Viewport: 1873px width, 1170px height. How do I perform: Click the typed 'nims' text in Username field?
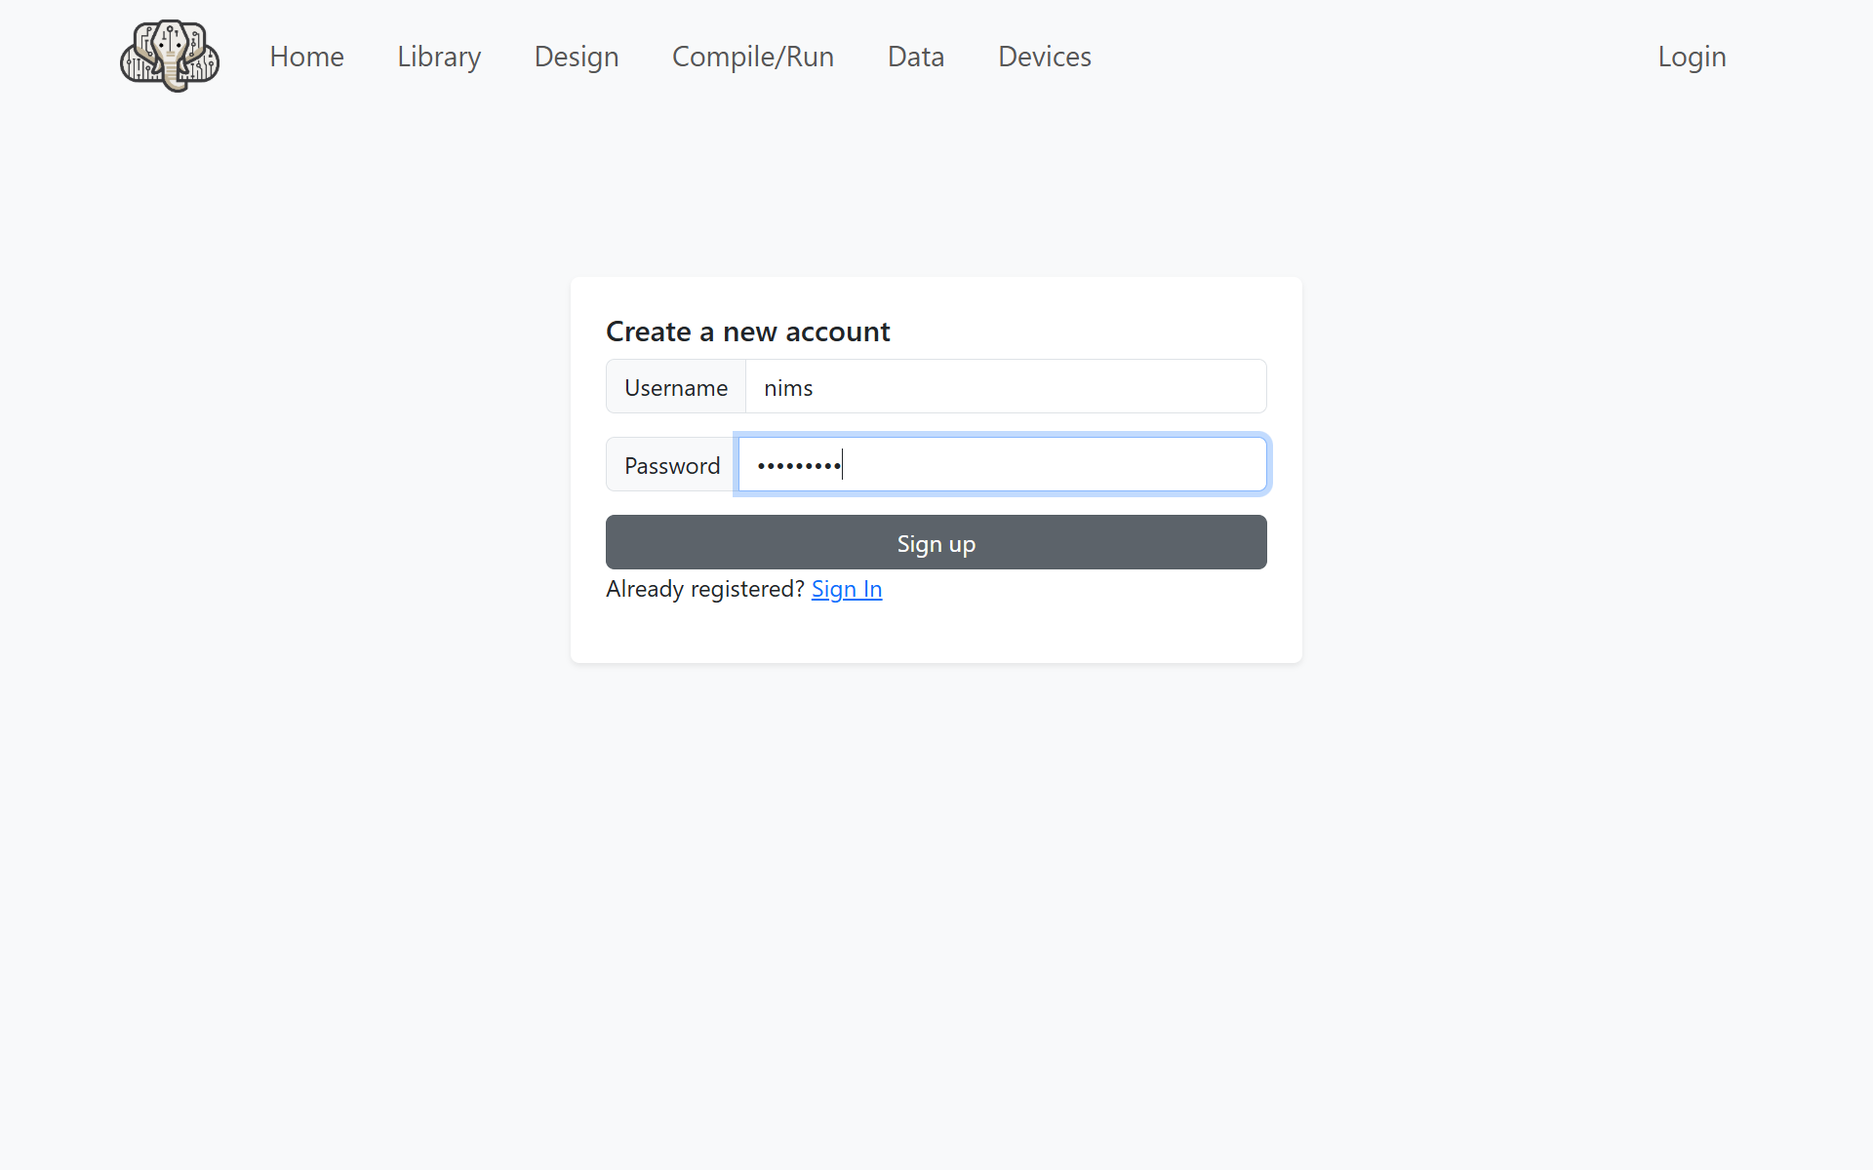pyautogui.click(x=788, y=388)
